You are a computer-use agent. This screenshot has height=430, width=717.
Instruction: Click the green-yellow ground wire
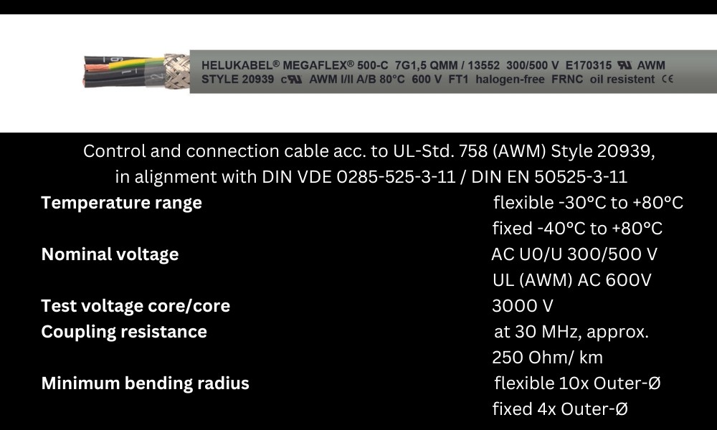(137, 65)
